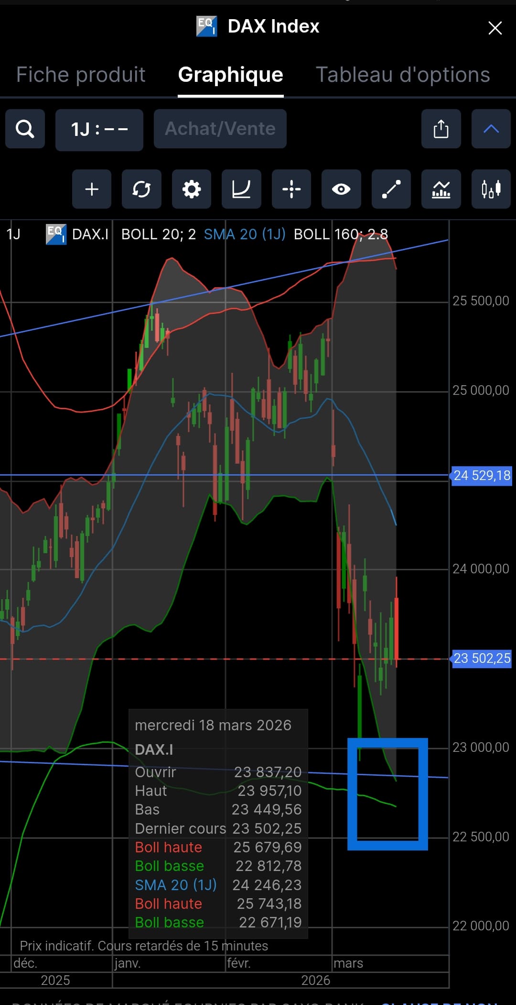
Task: Click the Dernier cours value 23 502,25
Action: (x=267, y=829)
